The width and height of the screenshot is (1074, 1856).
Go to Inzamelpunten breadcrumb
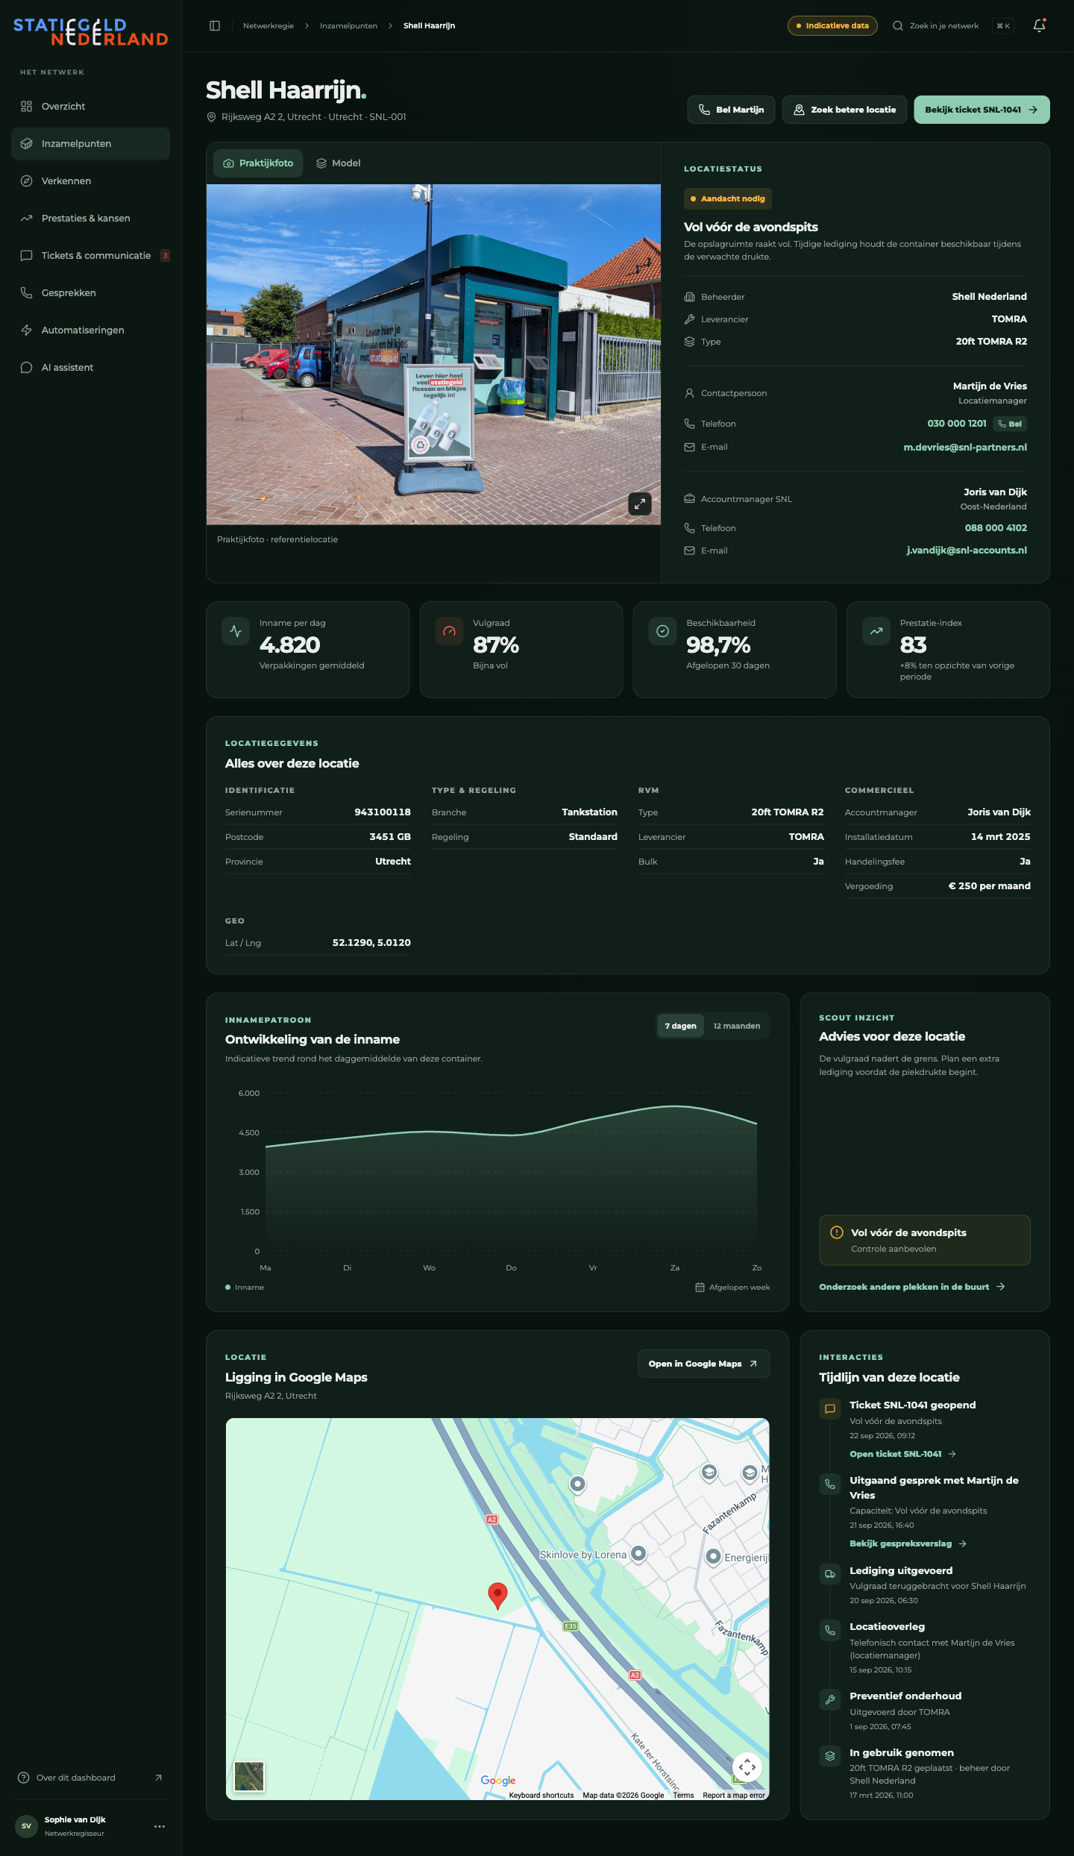pos(348,26)
